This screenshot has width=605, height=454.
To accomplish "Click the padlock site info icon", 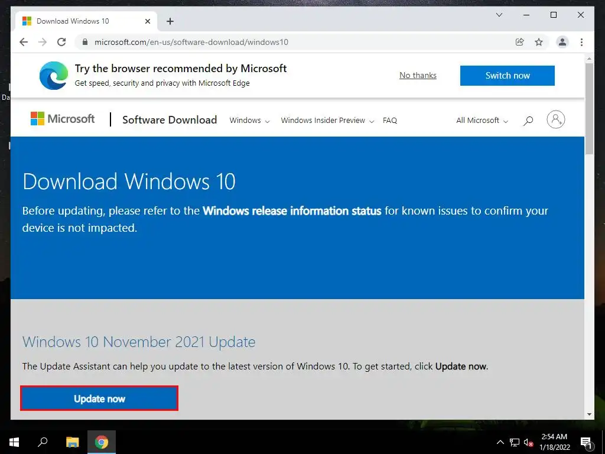I will click(85, 42).
